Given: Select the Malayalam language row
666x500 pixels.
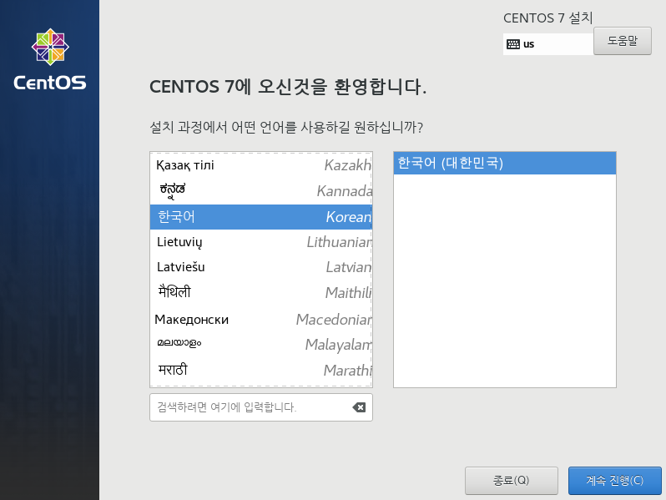Looking at the screenshot, I should click(260, 344).
